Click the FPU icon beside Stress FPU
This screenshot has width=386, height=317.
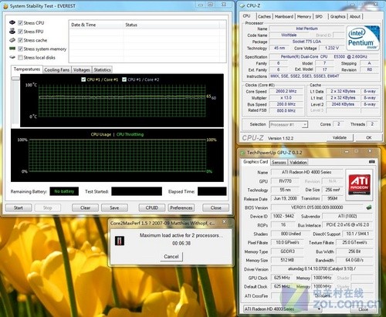(12, 32)
